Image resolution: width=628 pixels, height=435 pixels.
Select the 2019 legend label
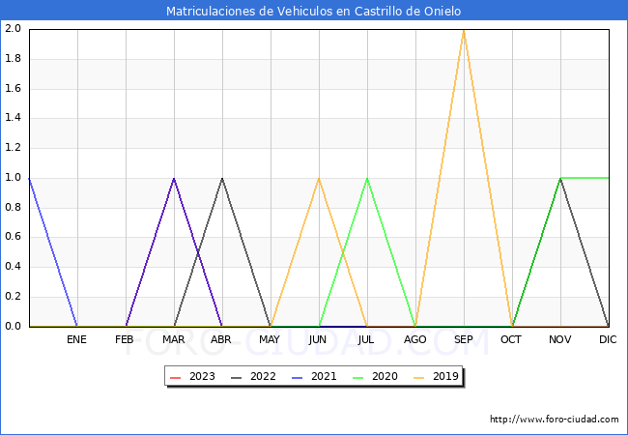point(445,377)
